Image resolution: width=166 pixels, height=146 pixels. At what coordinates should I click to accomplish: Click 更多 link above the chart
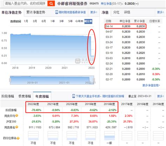click(94, 12)
